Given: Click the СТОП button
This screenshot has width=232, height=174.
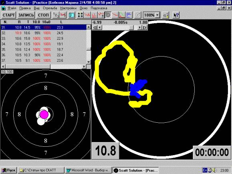Looking at the screenshot, I should click(43, 15).
